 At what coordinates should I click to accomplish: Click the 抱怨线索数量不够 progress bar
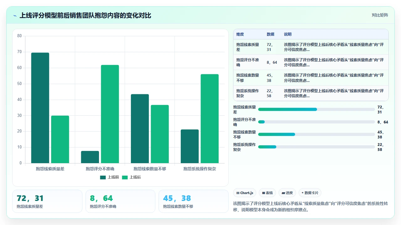tap(316, 134)
